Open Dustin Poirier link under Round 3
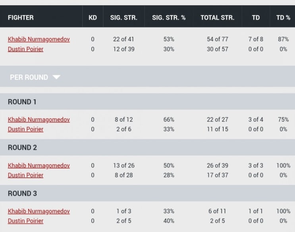Viewport: 295px width, 232px height. pyautogui.click(x=25, y=221)
